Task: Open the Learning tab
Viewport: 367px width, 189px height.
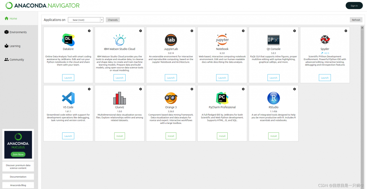Action: [x=19, y=46]
